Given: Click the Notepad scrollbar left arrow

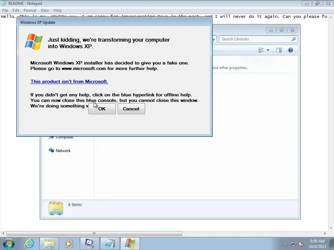Looking at the screenshot, I should [3, 233].
